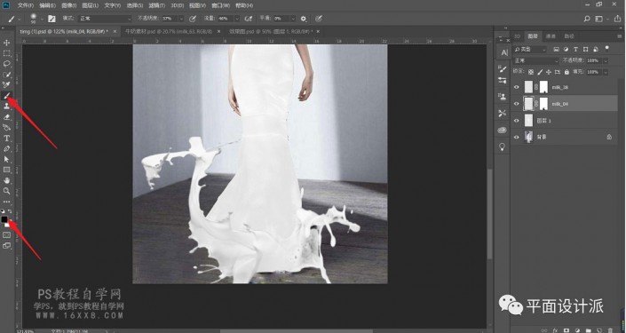Select the Horizontal Type tool
Viewport: 626px width, 333px height.
(6, 139)
